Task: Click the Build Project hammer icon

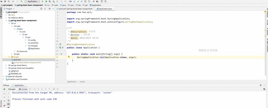Action: point(21,1)
